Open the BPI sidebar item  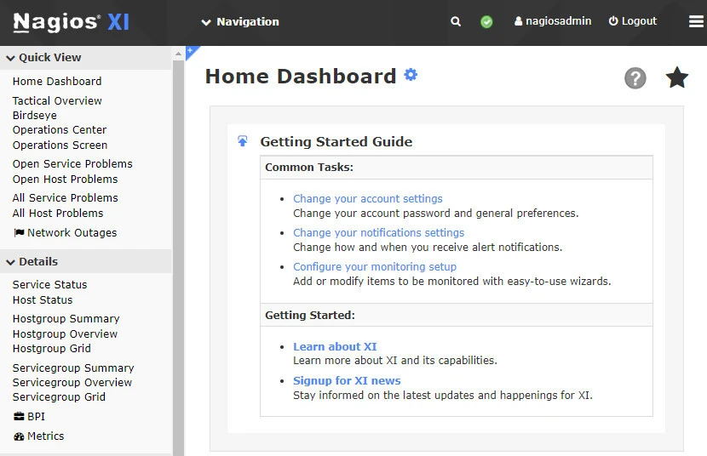[36, 417]
